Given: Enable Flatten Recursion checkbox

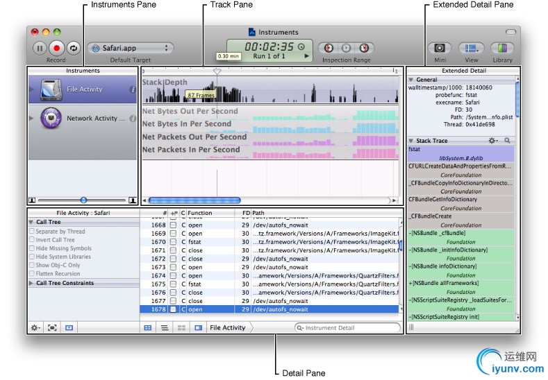Looking at the screenshot, I should (32, 273).
